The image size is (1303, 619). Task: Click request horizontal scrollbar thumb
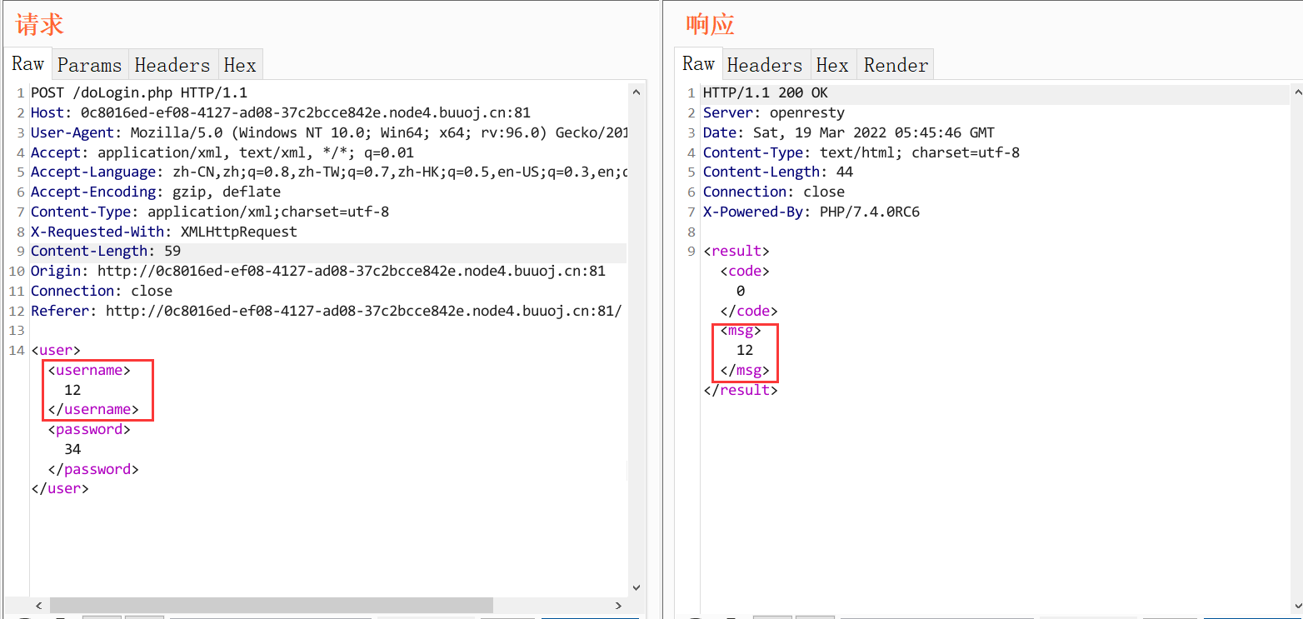[272, 606]
